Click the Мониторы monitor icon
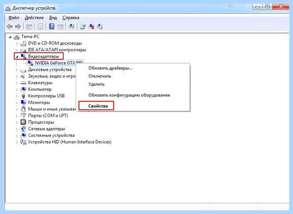The height and width of the screenshot is (214, 293). coord(23,103)
